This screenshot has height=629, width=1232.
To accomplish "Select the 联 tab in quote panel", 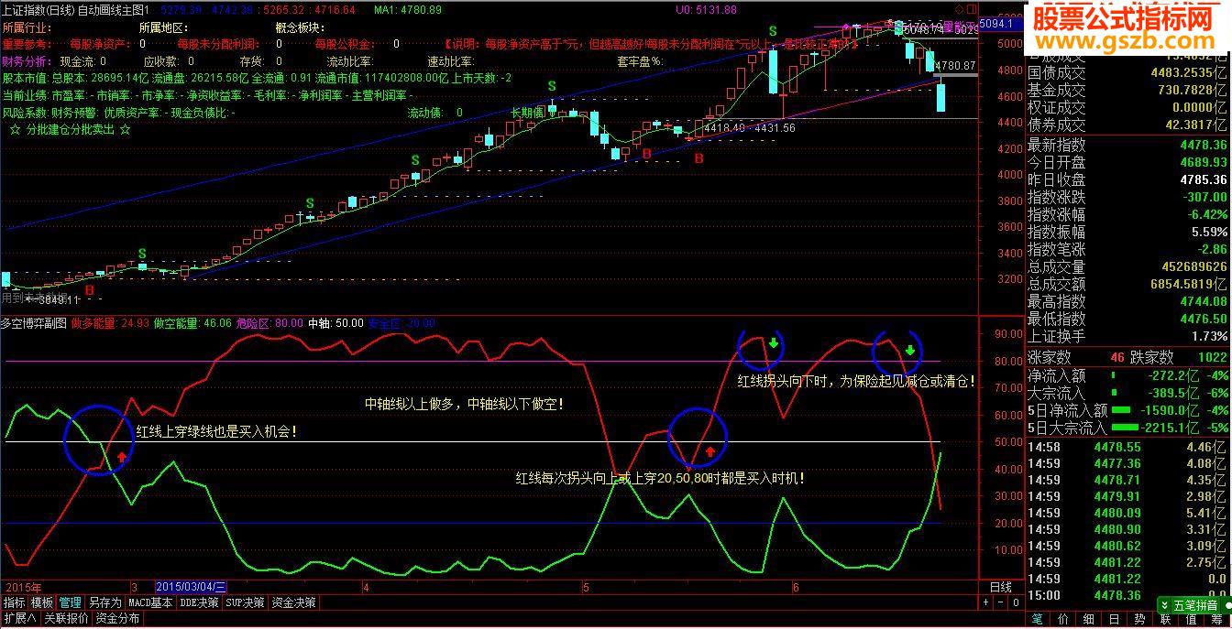I will tap(1165, 620).
